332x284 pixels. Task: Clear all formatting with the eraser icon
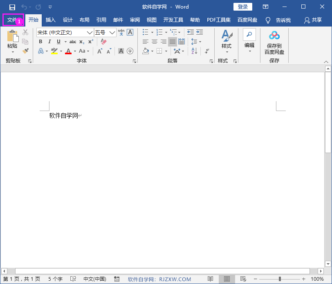pyautogui.click(x=103, y=42)
